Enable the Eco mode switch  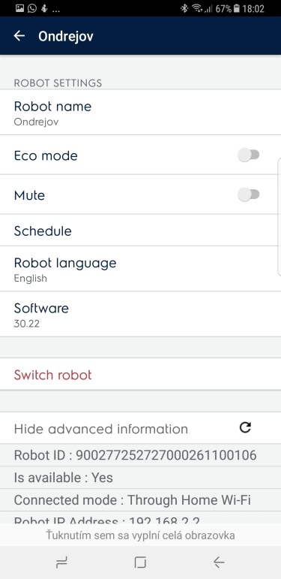click(x=249, y=155)
